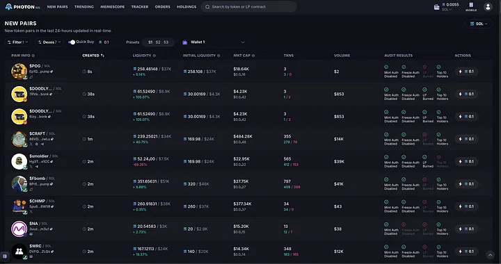The image size is (501, 264).
Task: Copy the $CHIMP contract address
Action: (52, 206)
